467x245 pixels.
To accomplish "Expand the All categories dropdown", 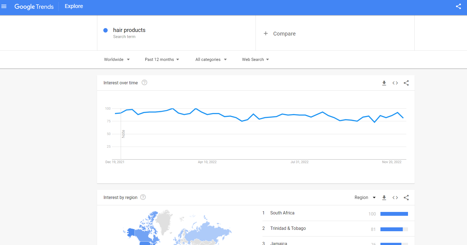I will 211,60.
